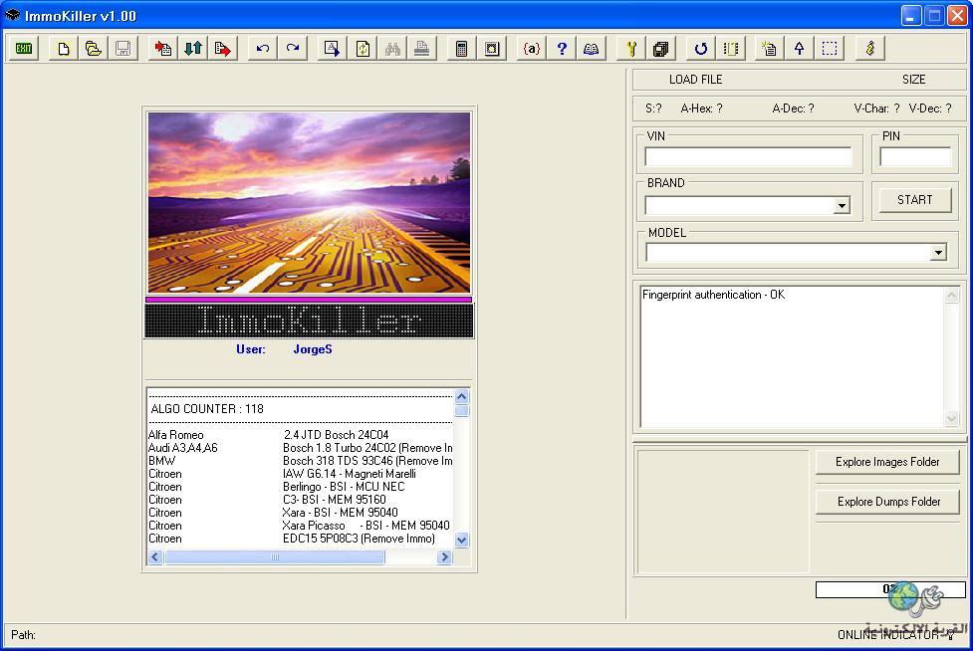
Task: Open the BRAND dropdown list
Action: [842, 205]
